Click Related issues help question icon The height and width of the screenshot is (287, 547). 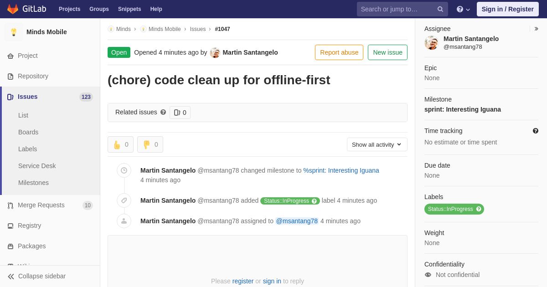163,112
